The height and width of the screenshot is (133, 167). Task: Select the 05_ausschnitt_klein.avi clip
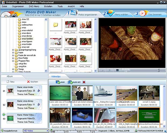pyautogui.click(x=60, y=115)
